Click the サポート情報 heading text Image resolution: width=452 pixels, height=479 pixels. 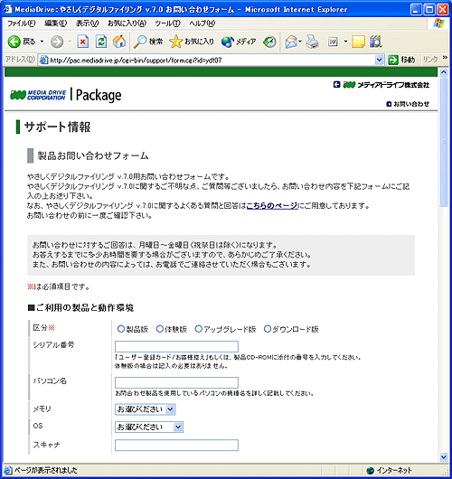click(58, 127)
